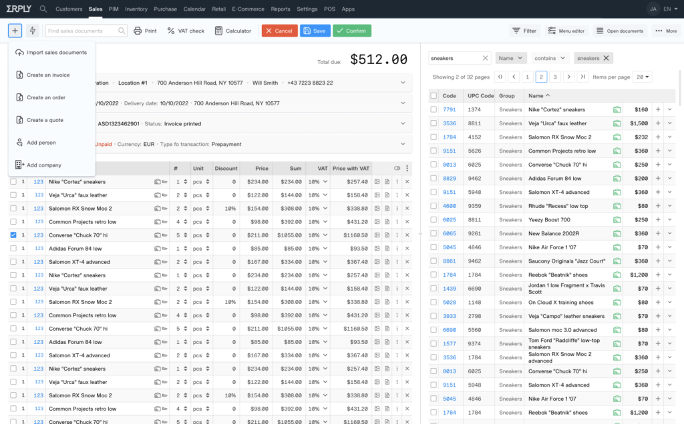Tick the select-all checkbox in product list header

point(433,95)
